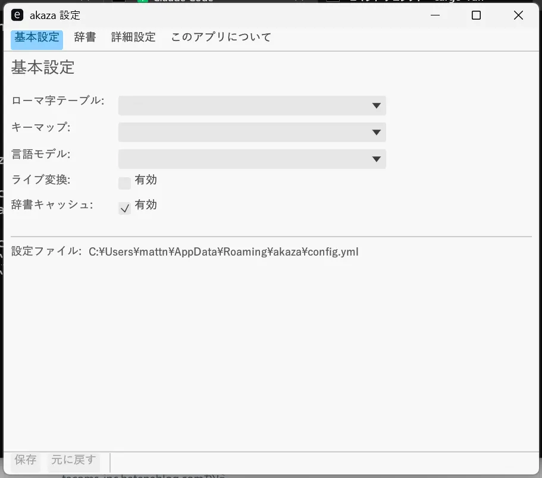Expand the キーマップ dropdown
The height and width of the screenshot is (478, 542).
tap(252, 132)
